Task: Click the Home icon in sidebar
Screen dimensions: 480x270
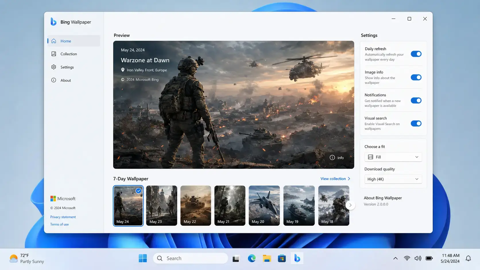Action: coord(54,41)
